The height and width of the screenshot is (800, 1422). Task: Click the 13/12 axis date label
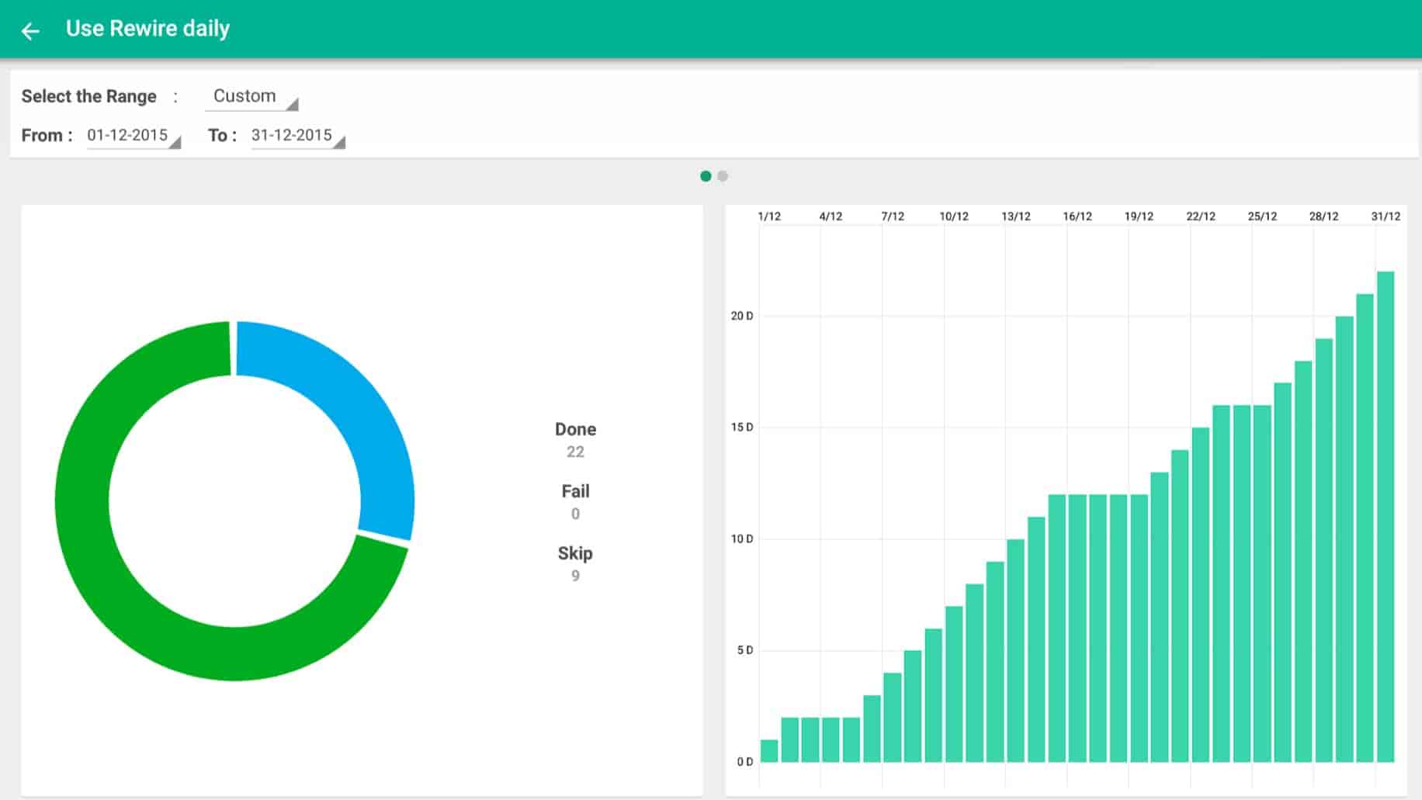point(1016,216)
